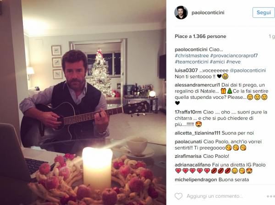Screen dimensions: 275x205
Task: Open paoloconticini profile picture avatar
Action: point(181,12)
